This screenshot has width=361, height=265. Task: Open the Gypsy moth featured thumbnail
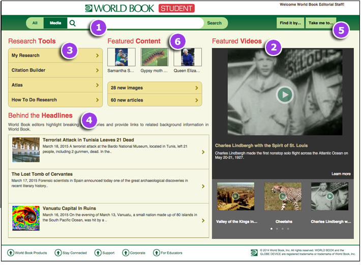(155, 57)
